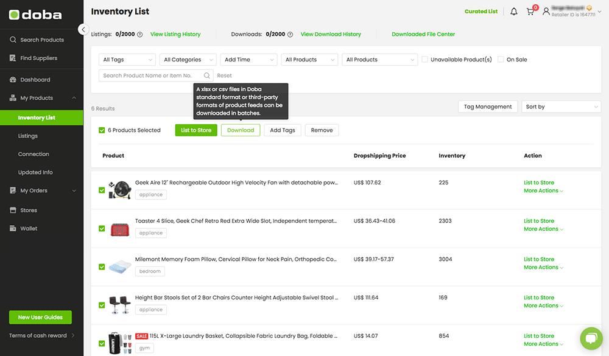Screen dimensions: 609x356
Task: Click the List to Store green button
Action: pos(196,130)
